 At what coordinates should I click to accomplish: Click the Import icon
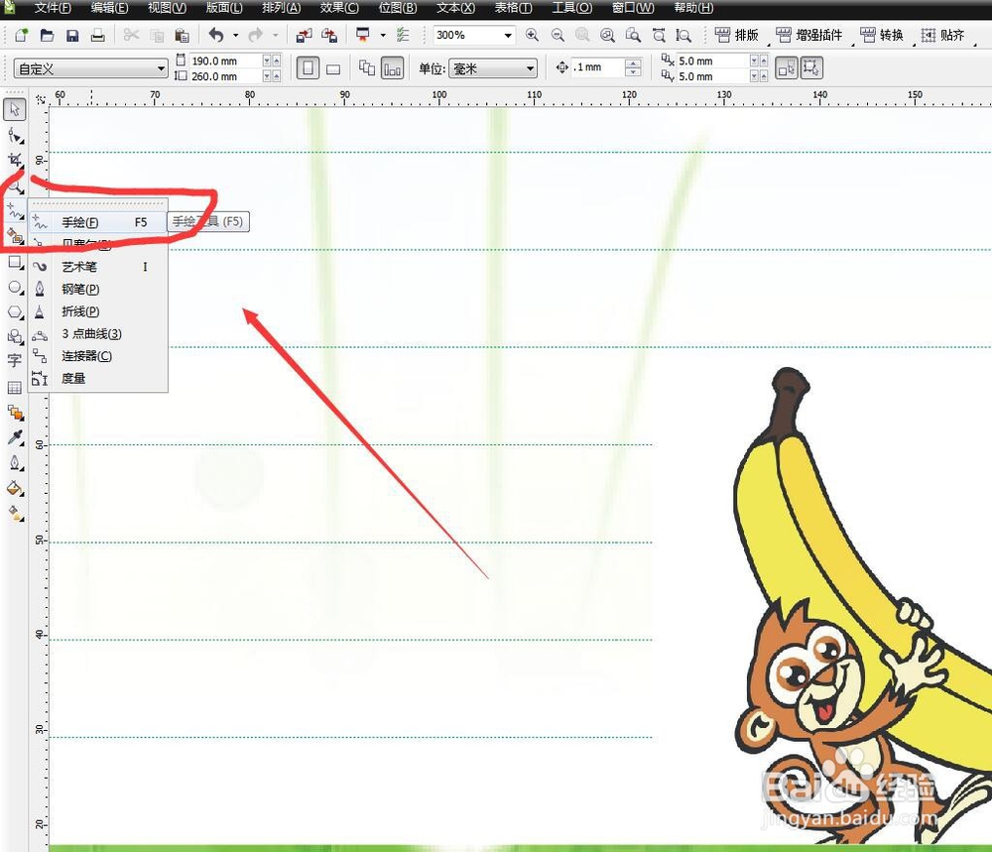[304, 35]
